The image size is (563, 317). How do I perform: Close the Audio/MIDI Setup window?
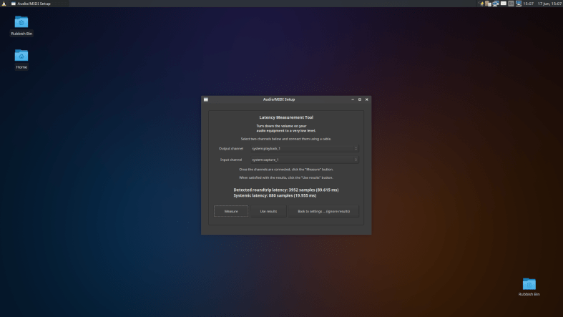[366, 99]
